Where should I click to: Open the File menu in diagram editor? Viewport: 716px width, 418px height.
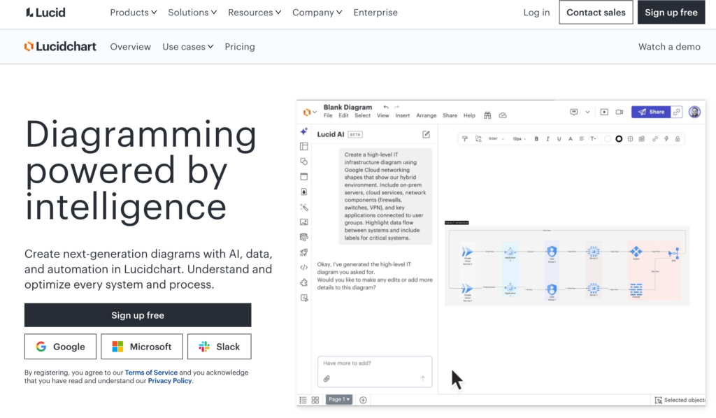coord(328,115)
